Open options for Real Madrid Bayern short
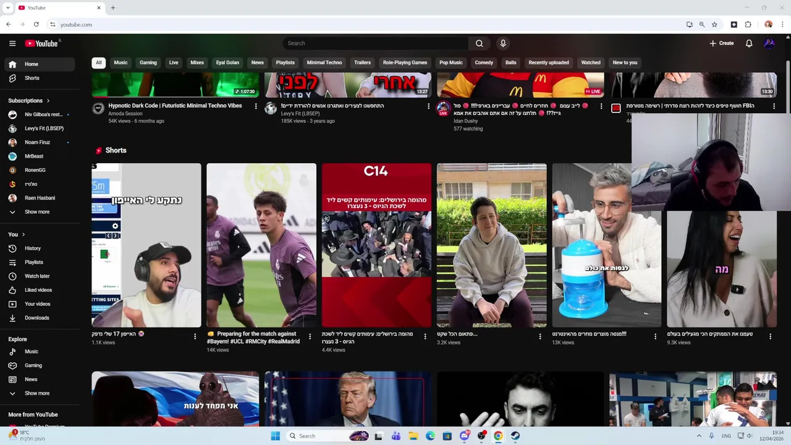Viewport: 791px width, 445px height. pyautogui.click(x=310, y=337)
